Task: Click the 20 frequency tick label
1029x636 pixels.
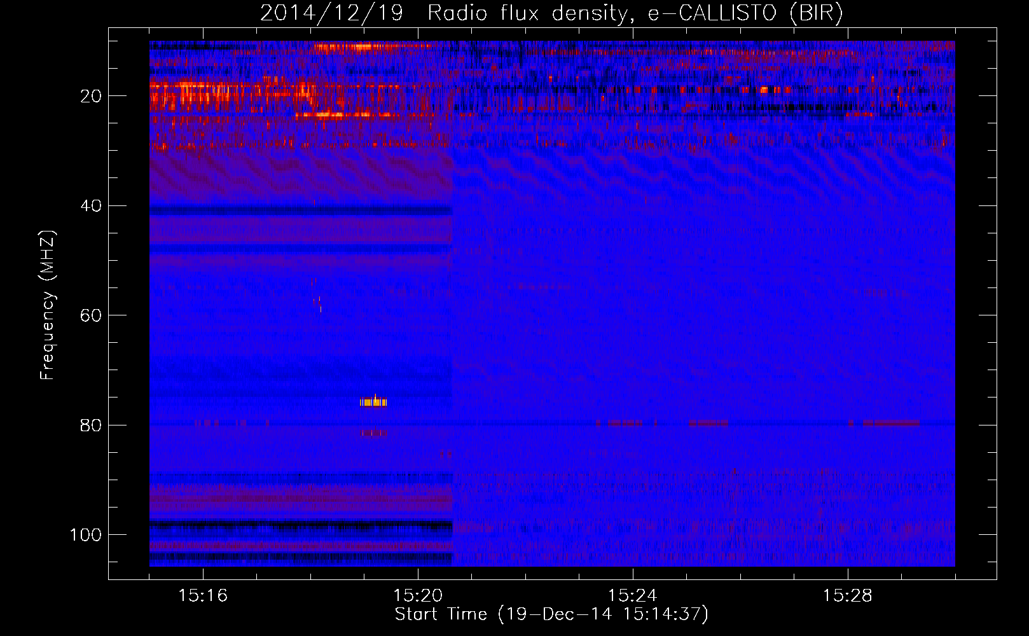Action: (x=92, y=97)
